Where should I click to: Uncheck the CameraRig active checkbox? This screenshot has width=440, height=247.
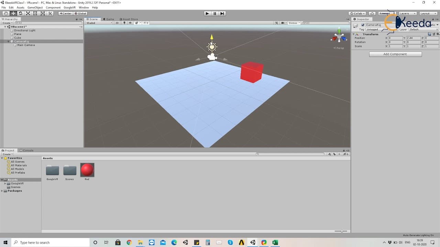[363, 25]
